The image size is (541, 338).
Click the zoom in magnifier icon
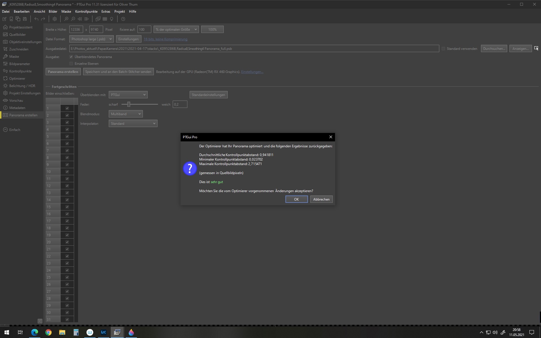[66, 19]
